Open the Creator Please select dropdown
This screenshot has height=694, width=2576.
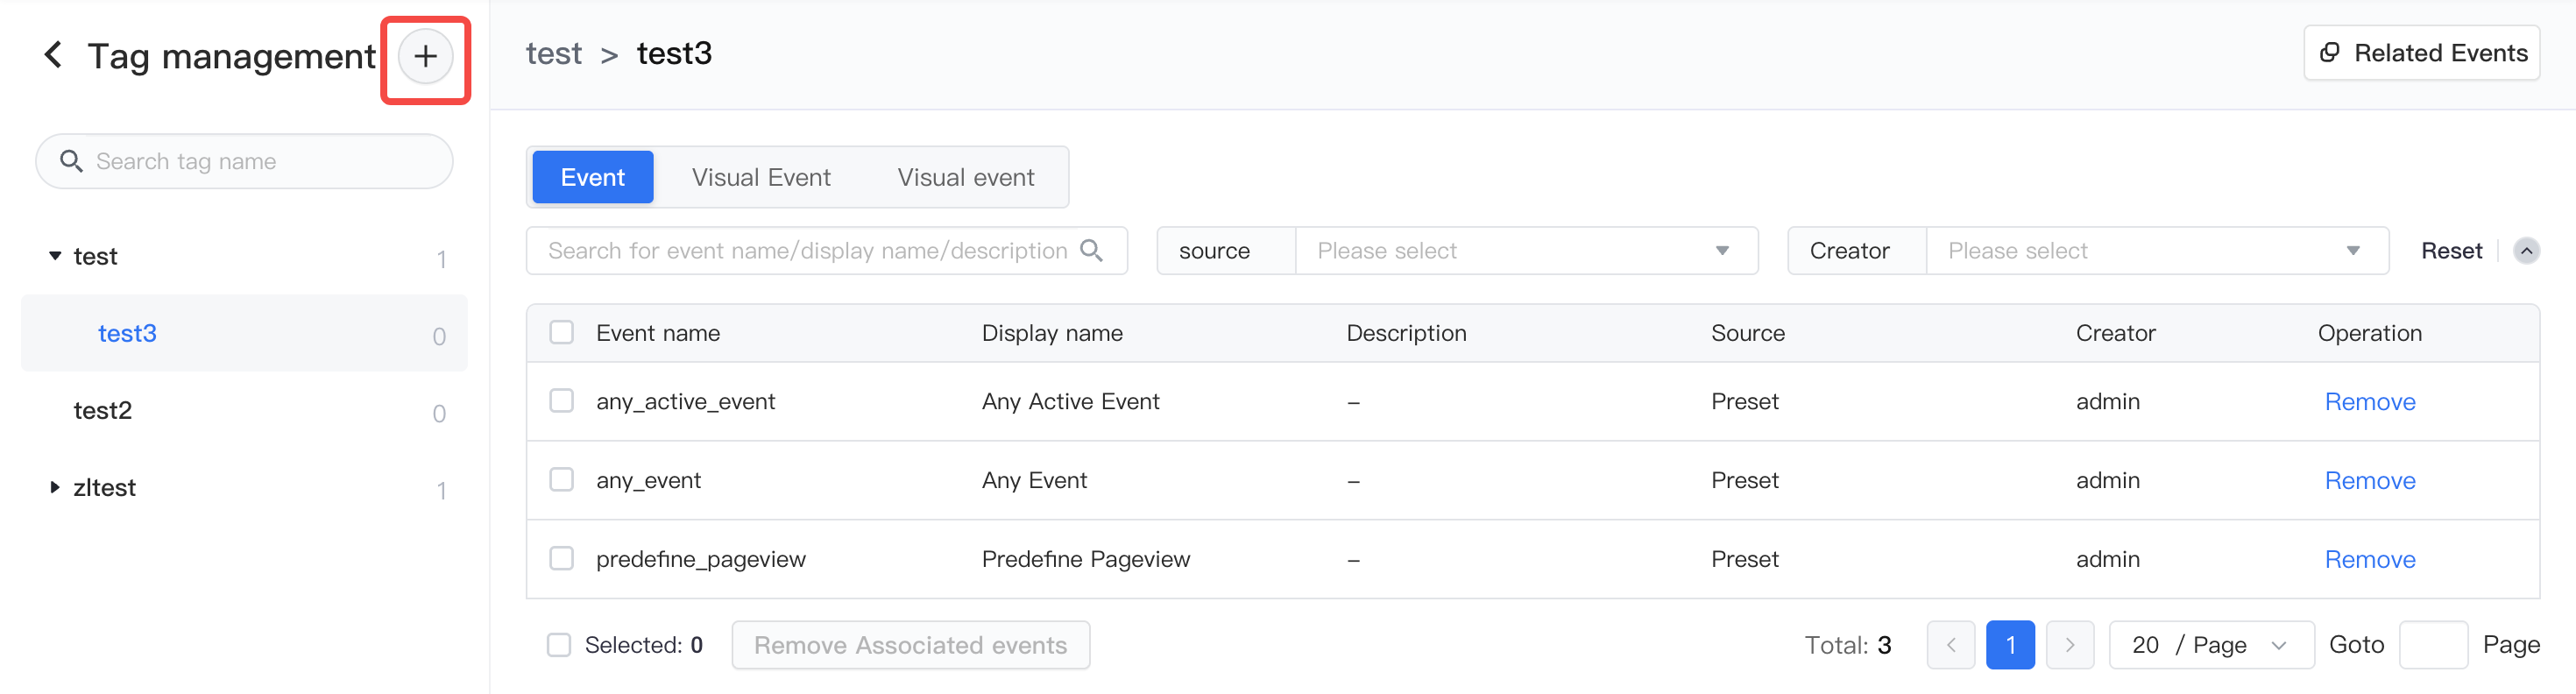(x=2157, y=251)
